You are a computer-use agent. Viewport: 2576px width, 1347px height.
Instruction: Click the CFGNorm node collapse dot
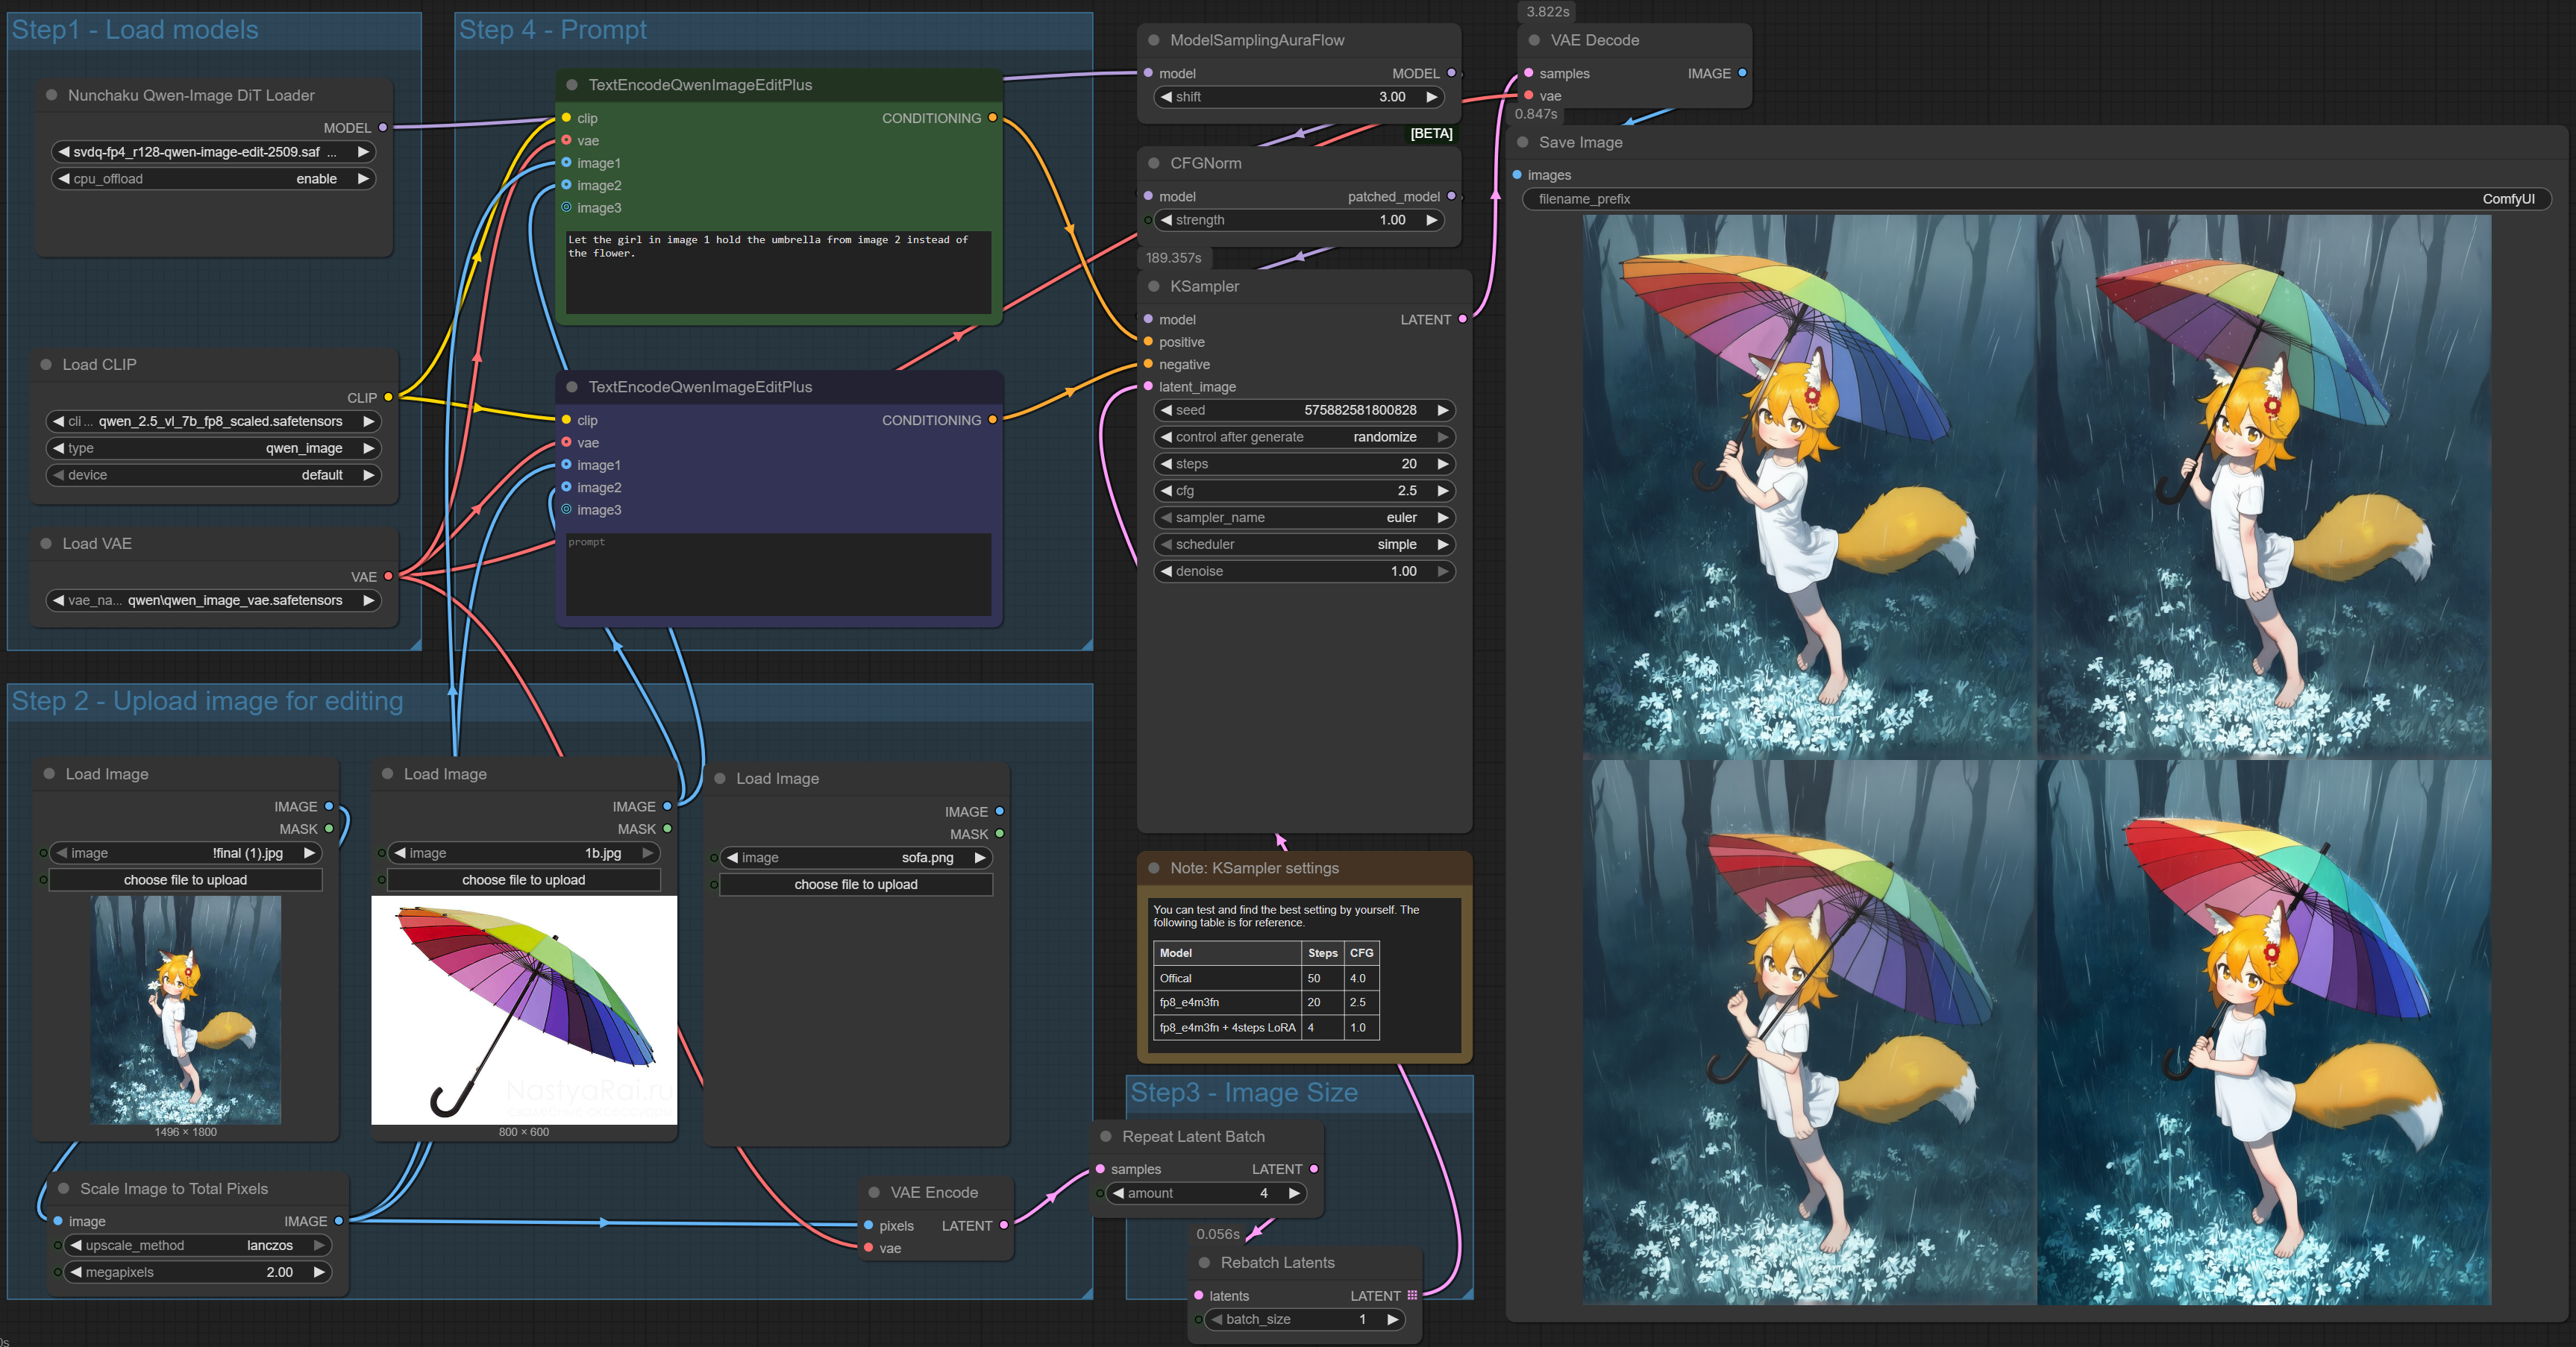1153,163
